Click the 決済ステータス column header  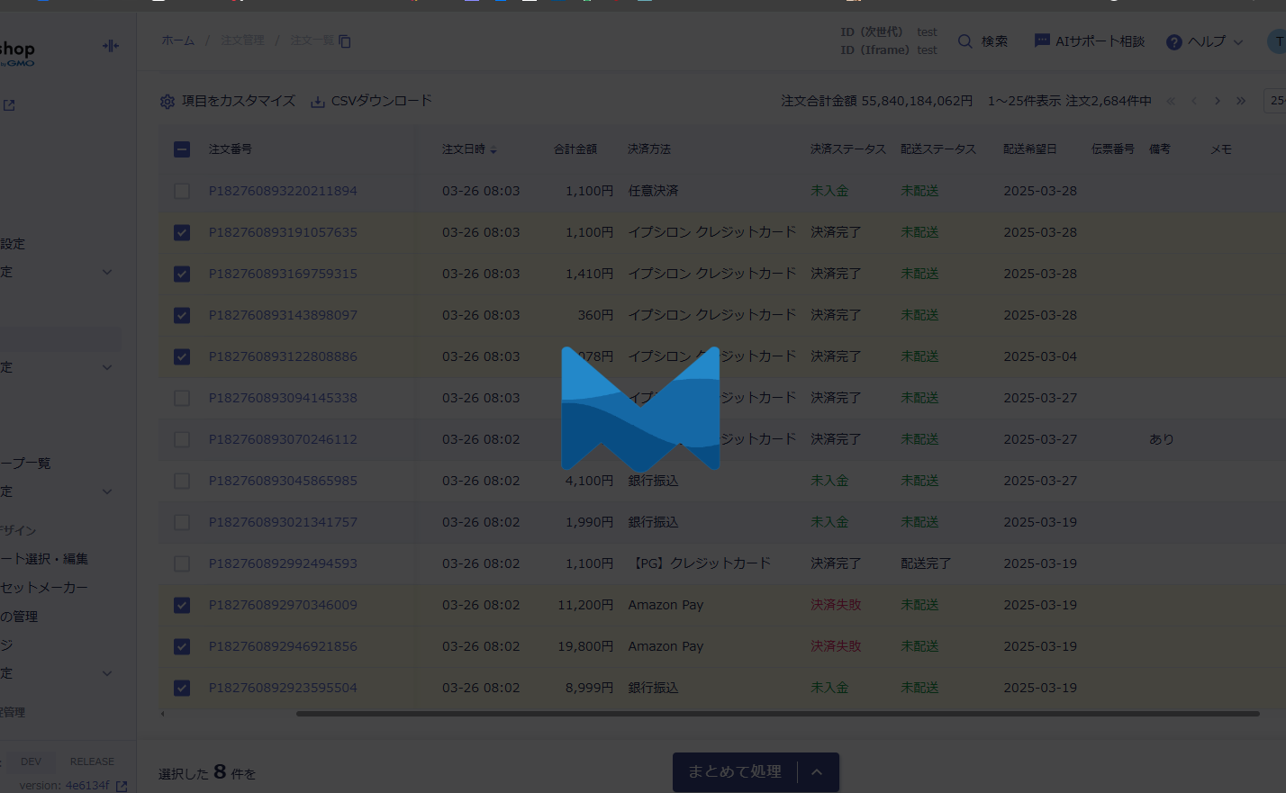[x=848, y=149]
